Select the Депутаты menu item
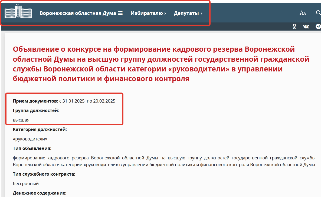The image size is (321, 197). pos(186,13)
